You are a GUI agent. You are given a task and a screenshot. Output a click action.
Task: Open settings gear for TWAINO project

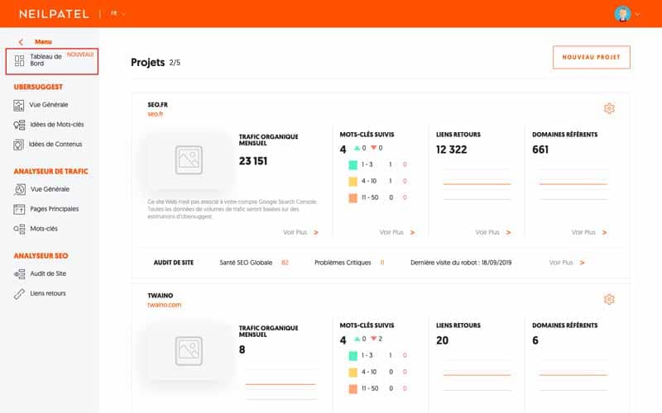(609, 299)
